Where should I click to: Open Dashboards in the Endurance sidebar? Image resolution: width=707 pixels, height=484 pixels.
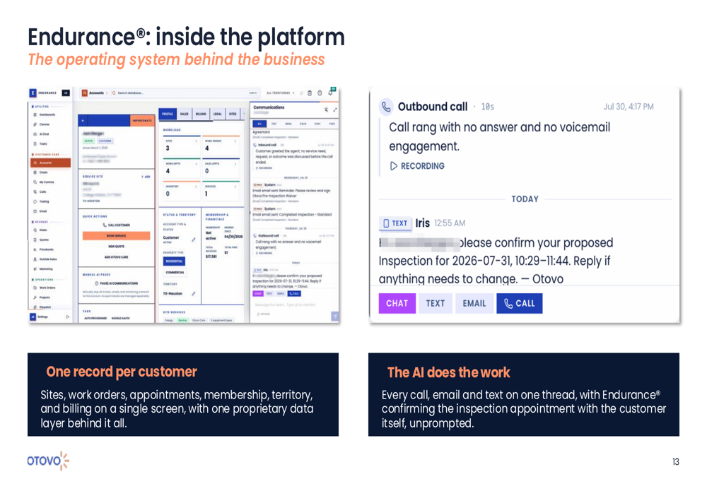coord(44,114)
